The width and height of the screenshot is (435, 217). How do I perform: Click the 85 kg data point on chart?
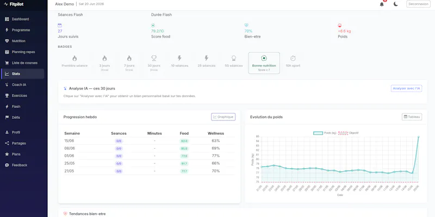pyautogui.click(x=418, y=137)
